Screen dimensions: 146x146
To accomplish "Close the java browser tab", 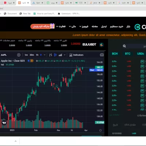I will point(99,3).
